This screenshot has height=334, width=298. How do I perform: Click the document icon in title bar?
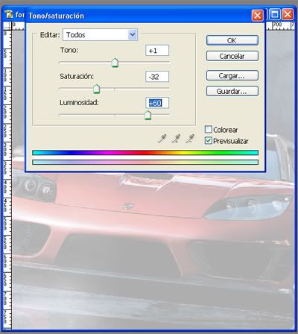click(x=9, y=14)
